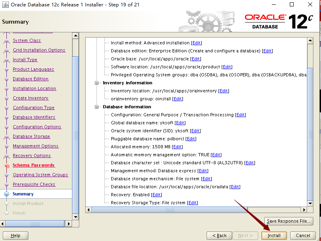
Task: Edit Automatic memory management option
Action: 216,155
